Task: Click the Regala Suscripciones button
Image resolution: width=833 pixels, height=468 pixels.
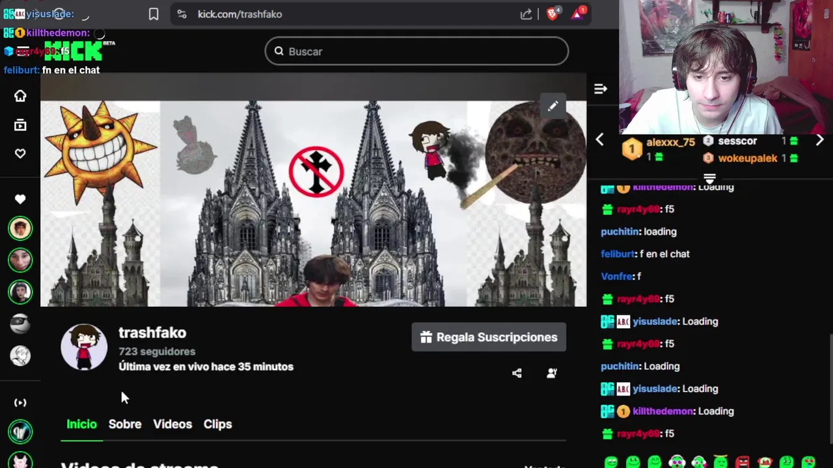Action: pos(489,337)
